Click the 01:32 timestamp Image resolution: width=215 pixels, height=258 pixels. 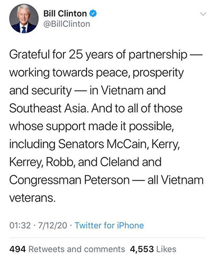[x=20, y=225]
